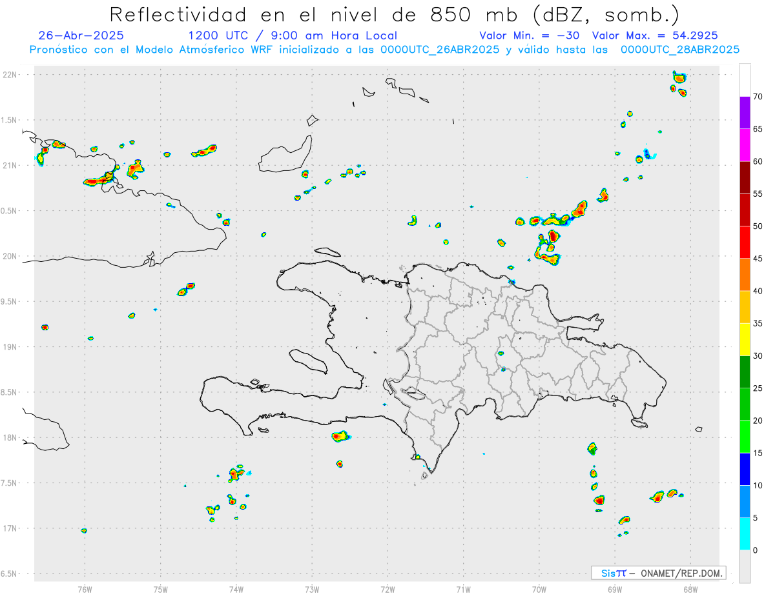
Task: Click the '75W' longitude label
Action: (161, 588)
